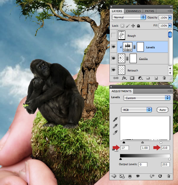Click the output levels field showing 255
178x185 pixels.
tap(165, 164)
